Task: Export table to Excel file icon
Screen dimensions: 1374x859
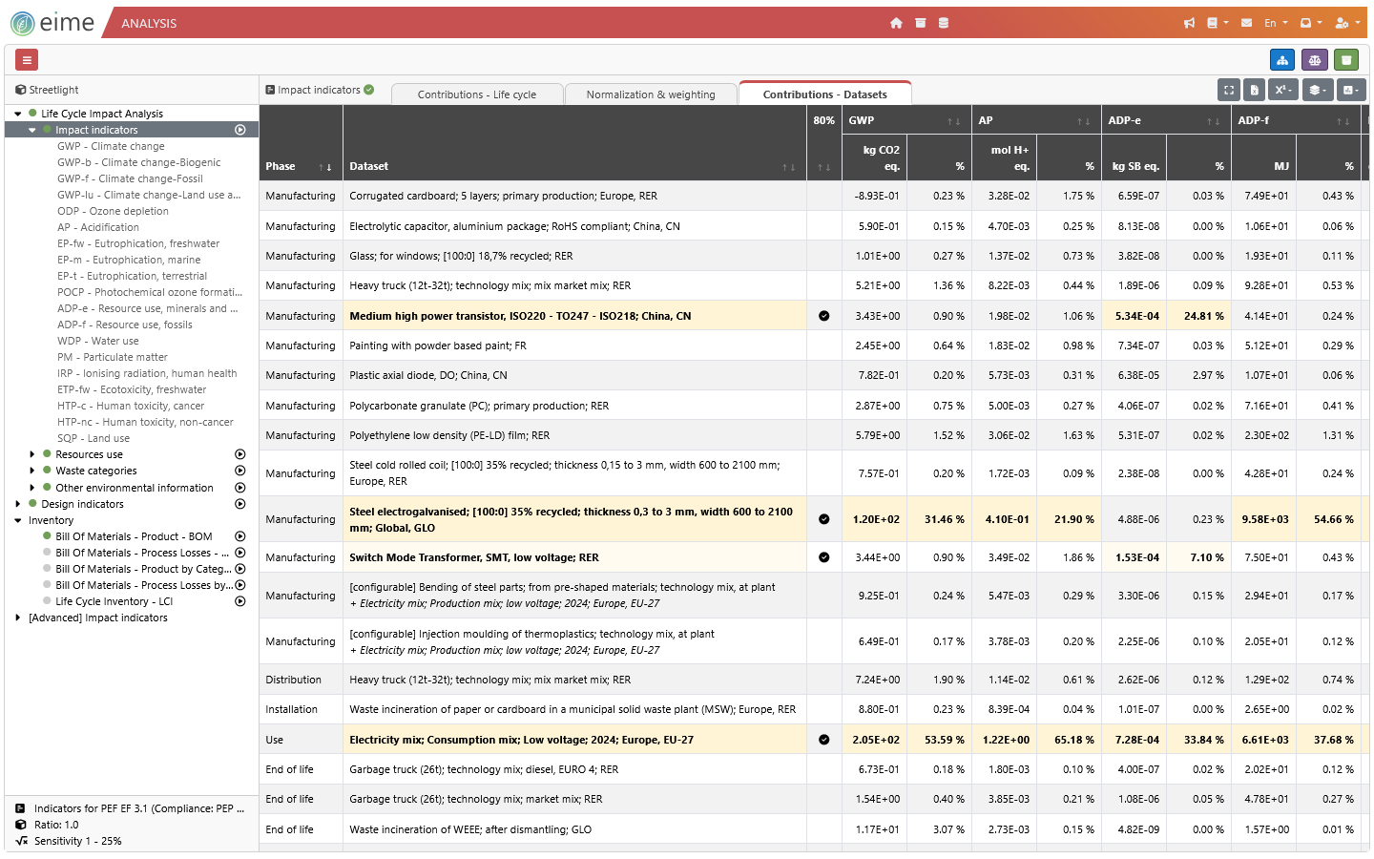Action: pos(1254,90)
